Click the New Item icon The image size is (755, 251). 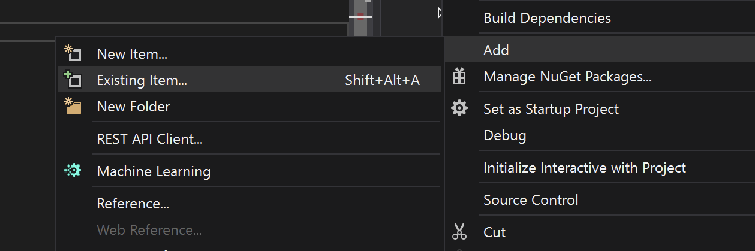73,53
